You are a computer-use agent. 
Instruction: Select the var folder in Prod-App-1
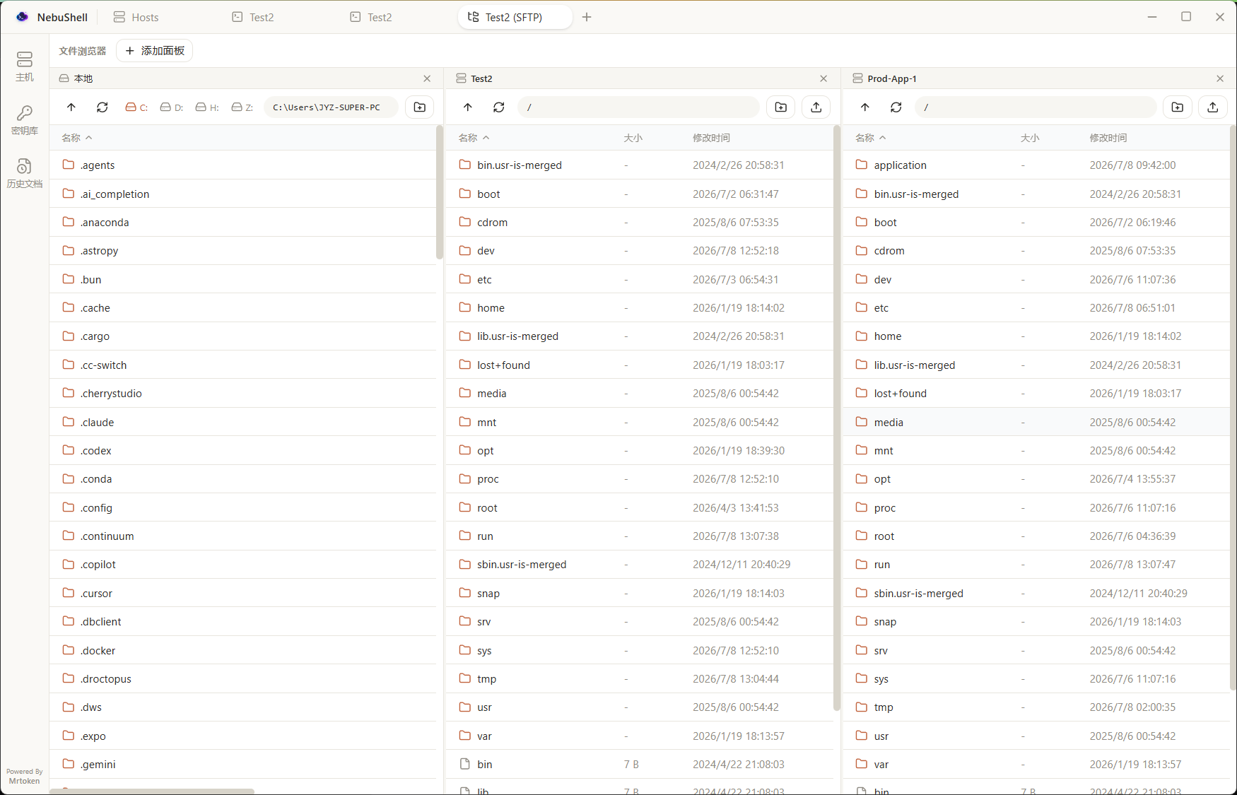(1036, 764)
